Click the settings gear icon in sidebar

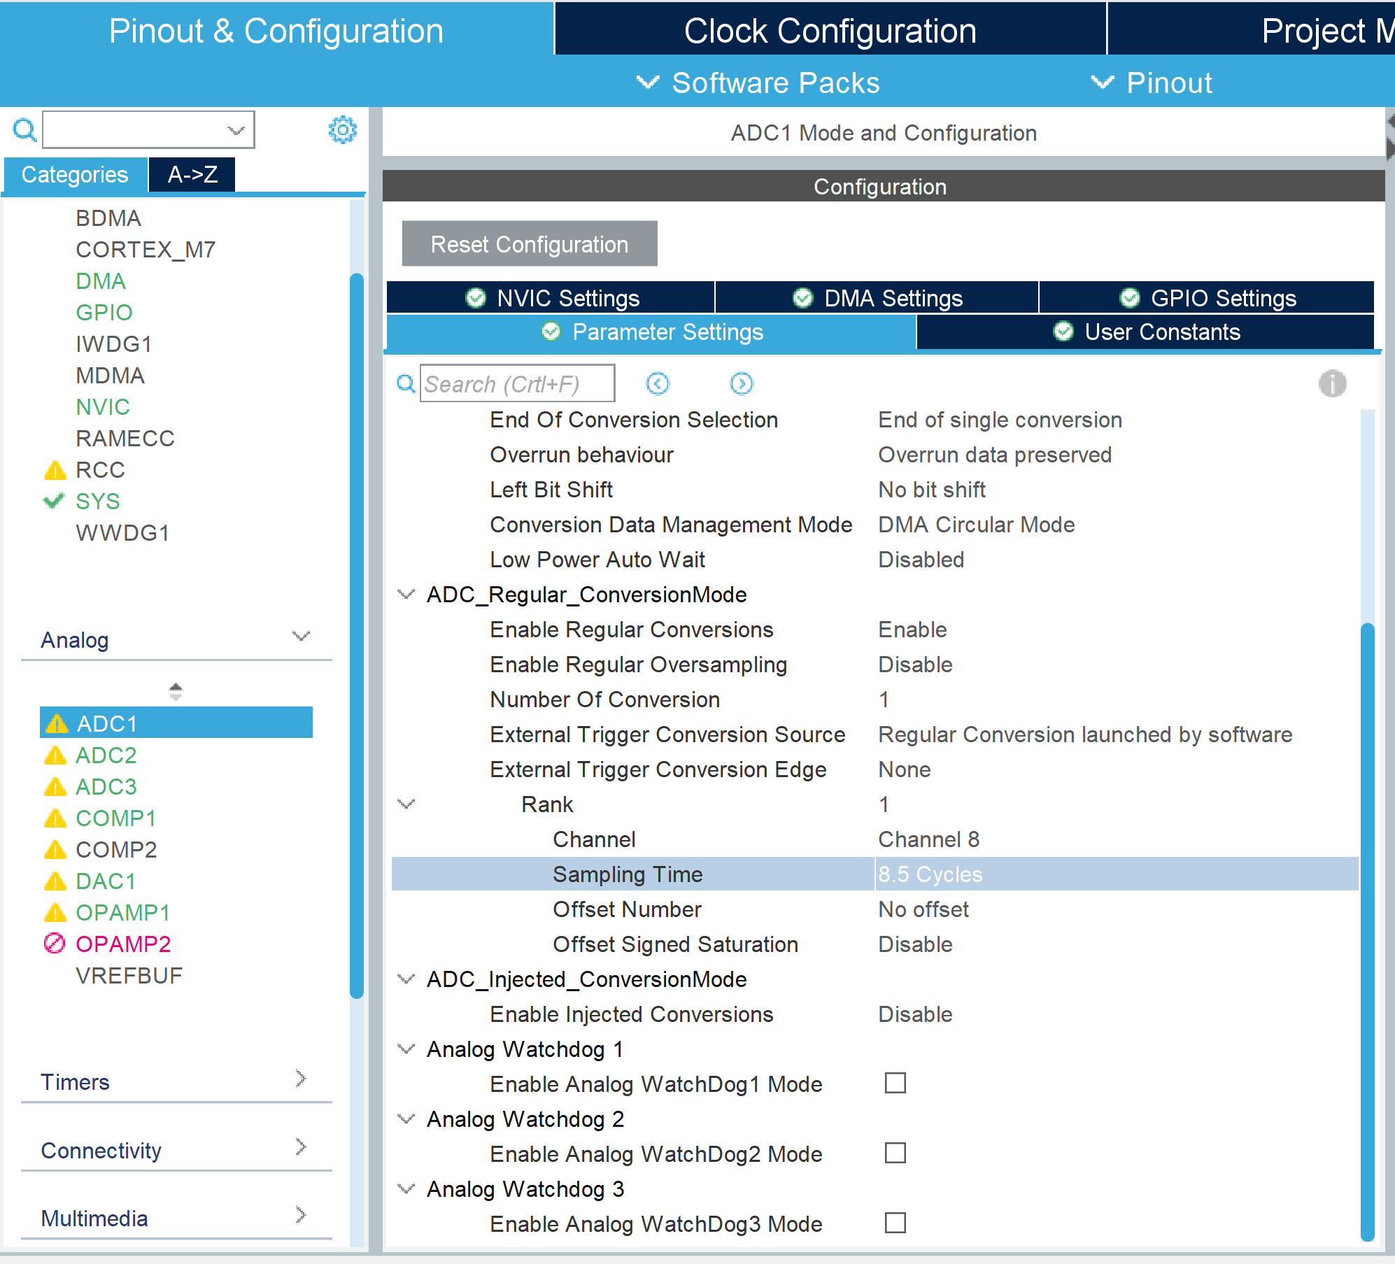click(342, 130)
